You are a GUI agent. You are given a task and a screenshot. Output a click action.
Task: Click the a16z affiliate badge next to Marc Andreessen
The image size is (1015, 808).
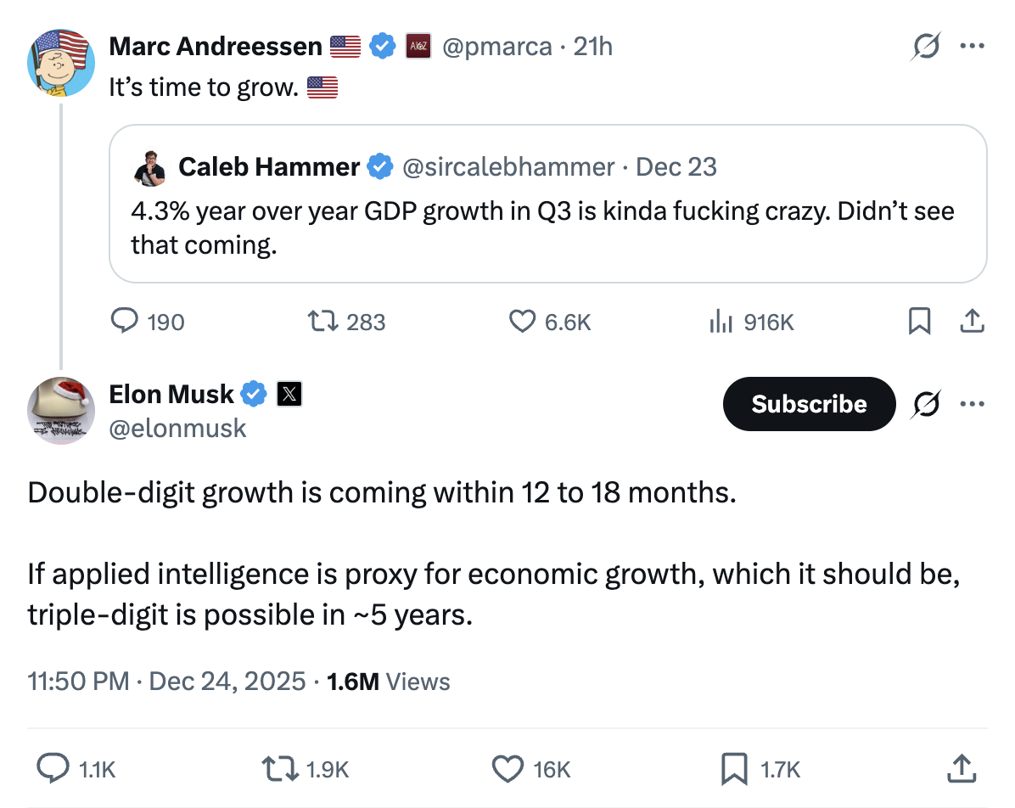[420, 47]
